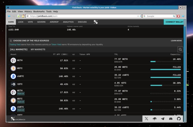The height and width of the screenshot is (127, 193).
Task: Click the blue forward arrow at toolbar end
Action: pos(183,16)
